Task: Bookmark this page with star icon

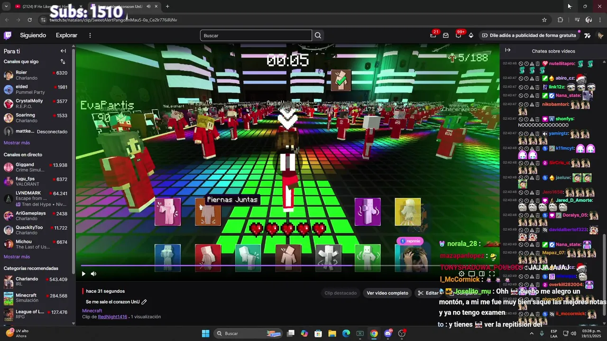Action: point(544,20)
